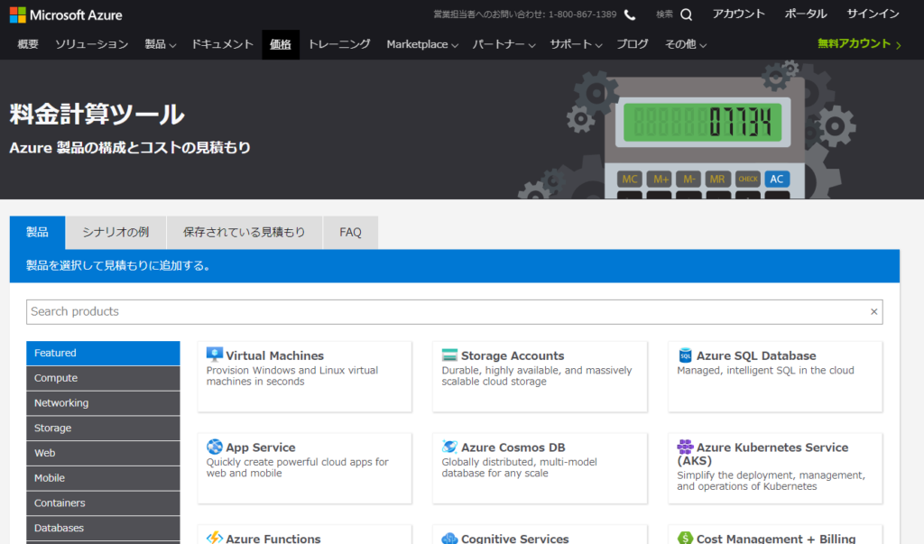Select the Featured category
The width and height of the screenshot is (924, 544).
(103, 353)
